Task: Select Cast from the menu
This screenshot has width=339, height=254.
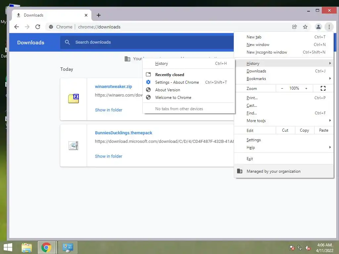Action: click(284, 106)
